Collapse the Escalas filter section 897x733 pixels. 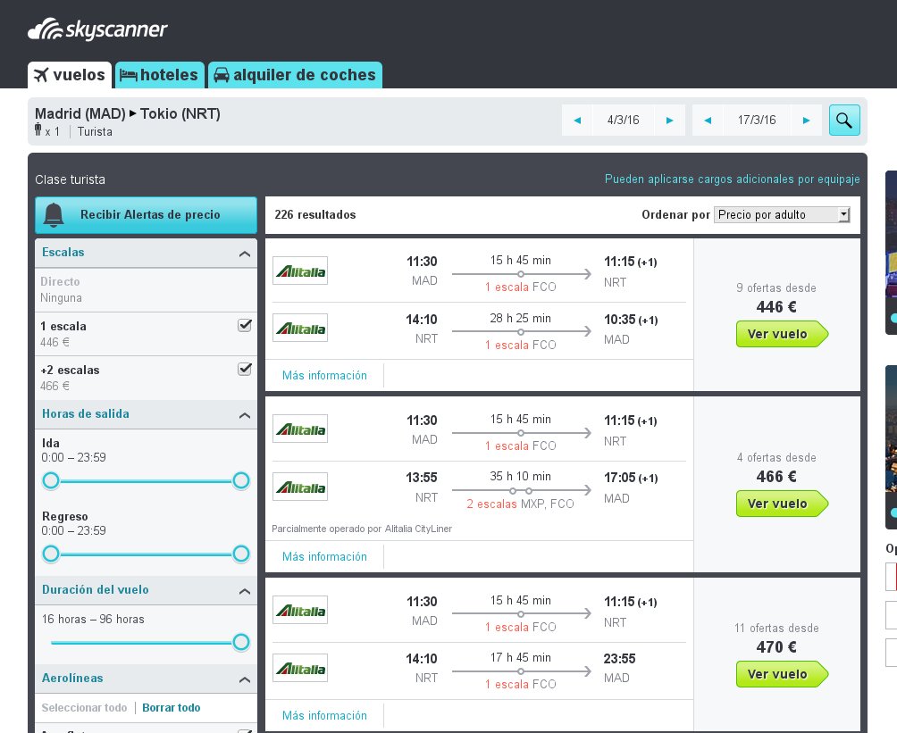click(x=244, y=254)
